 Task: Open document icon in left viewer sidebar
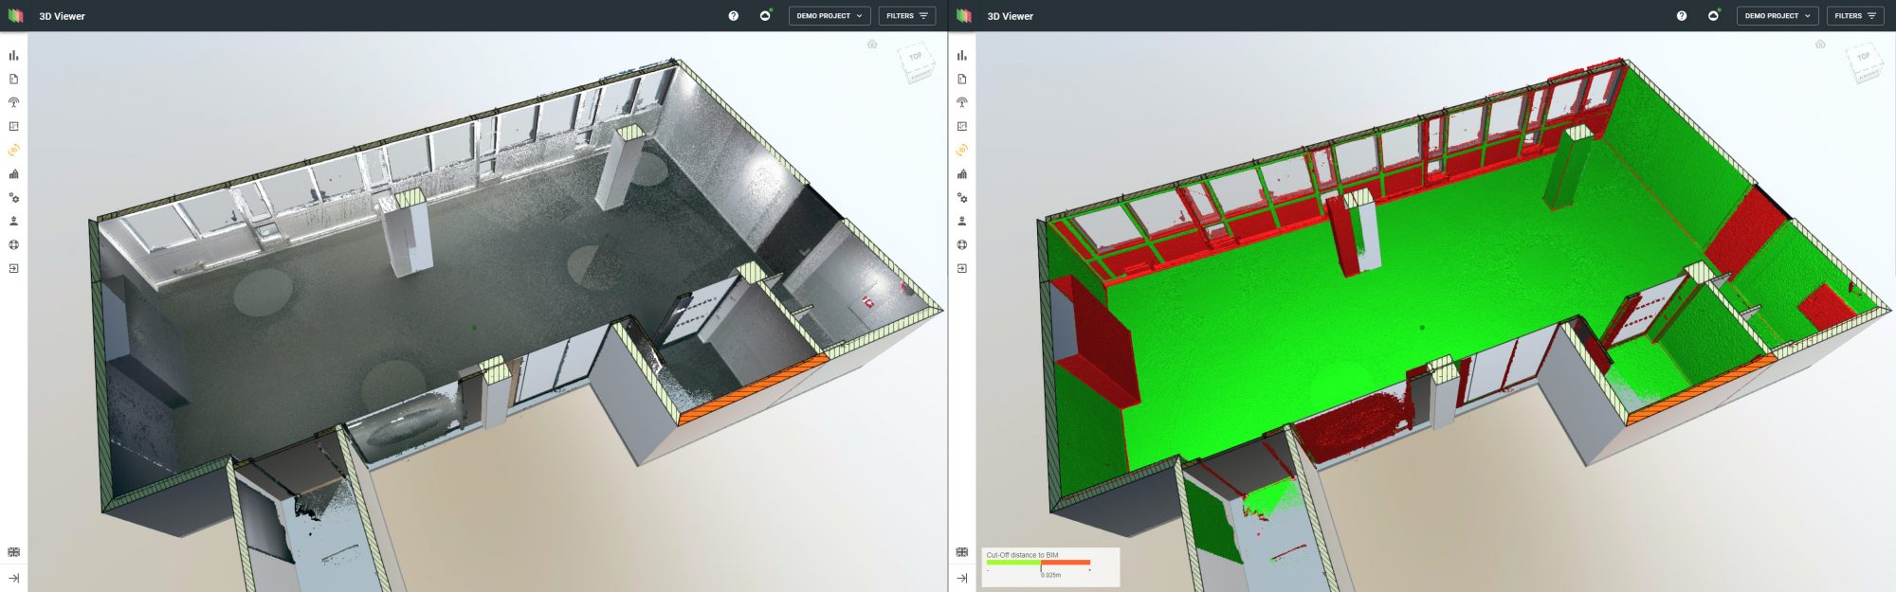click(13, 80)
